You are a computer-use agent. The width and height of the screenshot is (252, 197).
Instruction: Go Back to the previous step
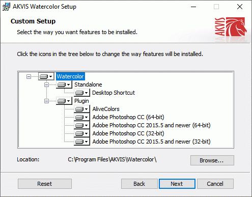tap(139, 184)
